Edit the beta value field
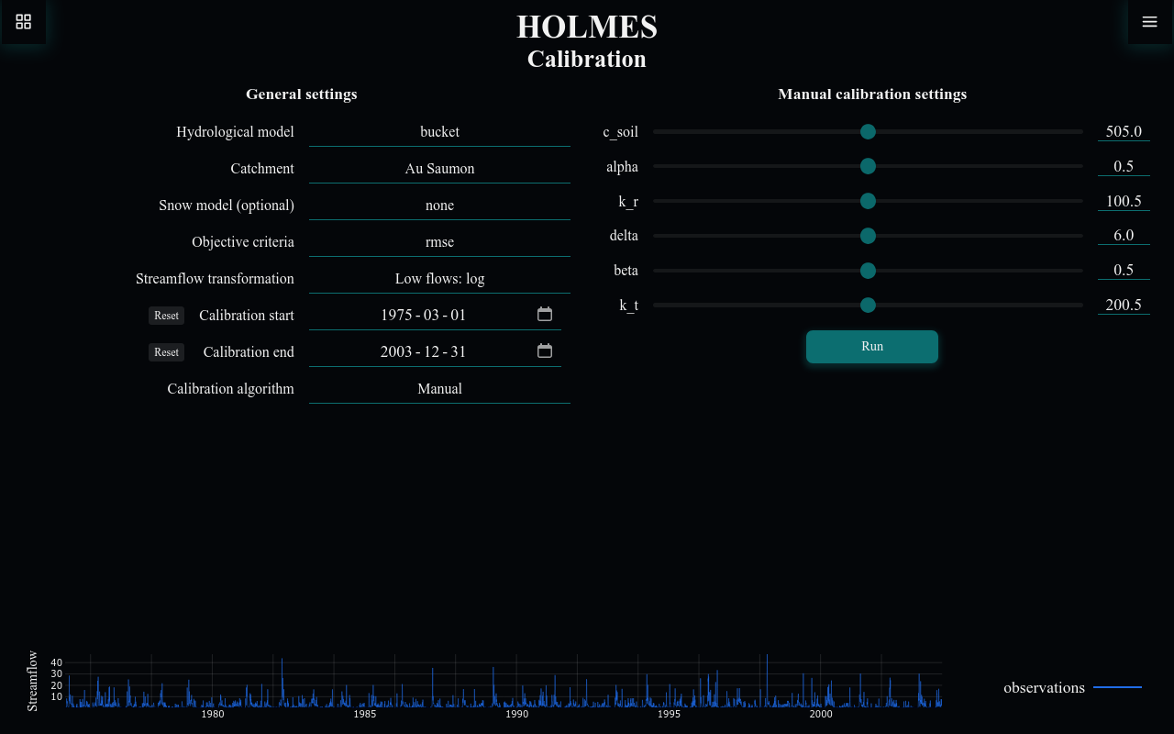1174x734 pixels. coord(1124,270)
